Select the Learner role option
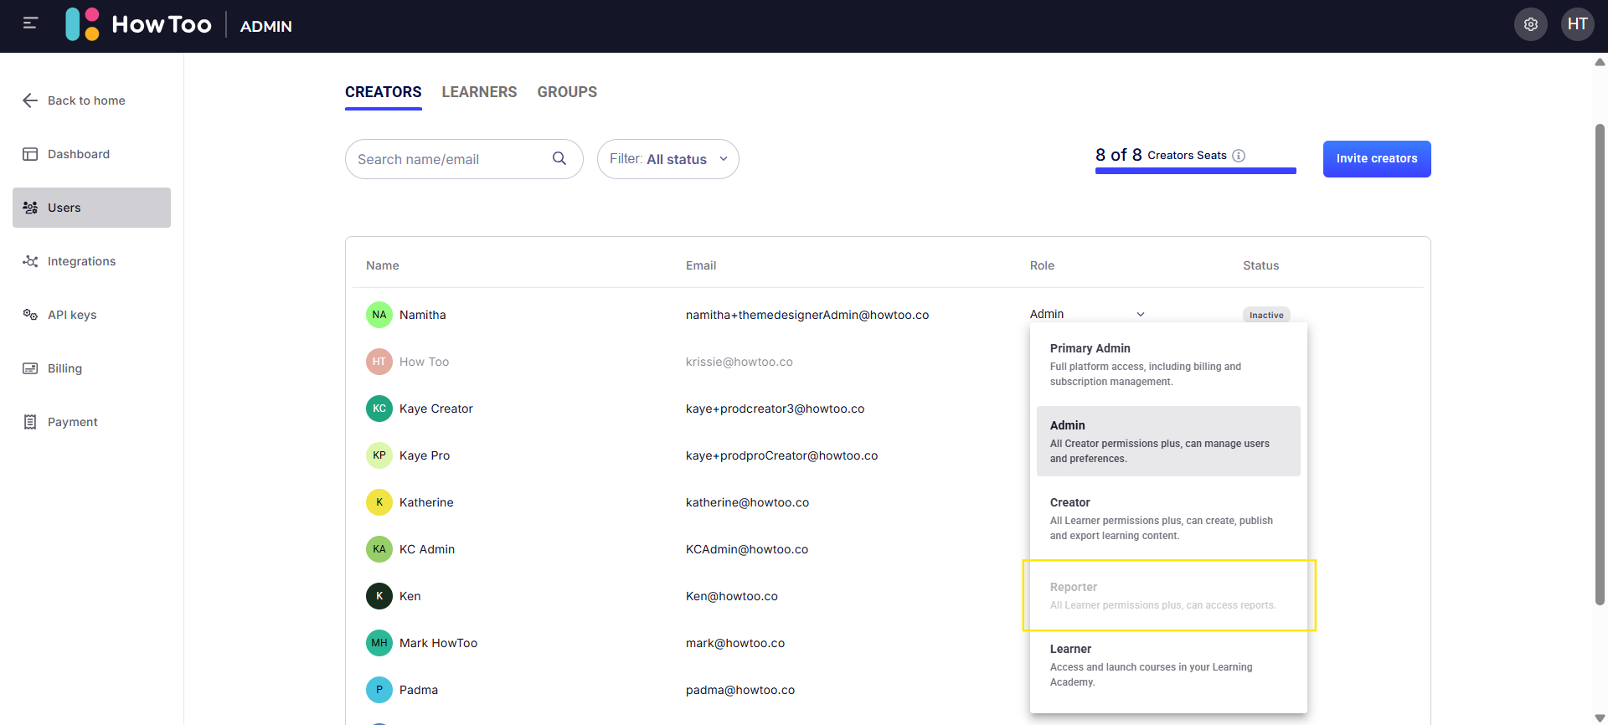 pos(1168,665)
